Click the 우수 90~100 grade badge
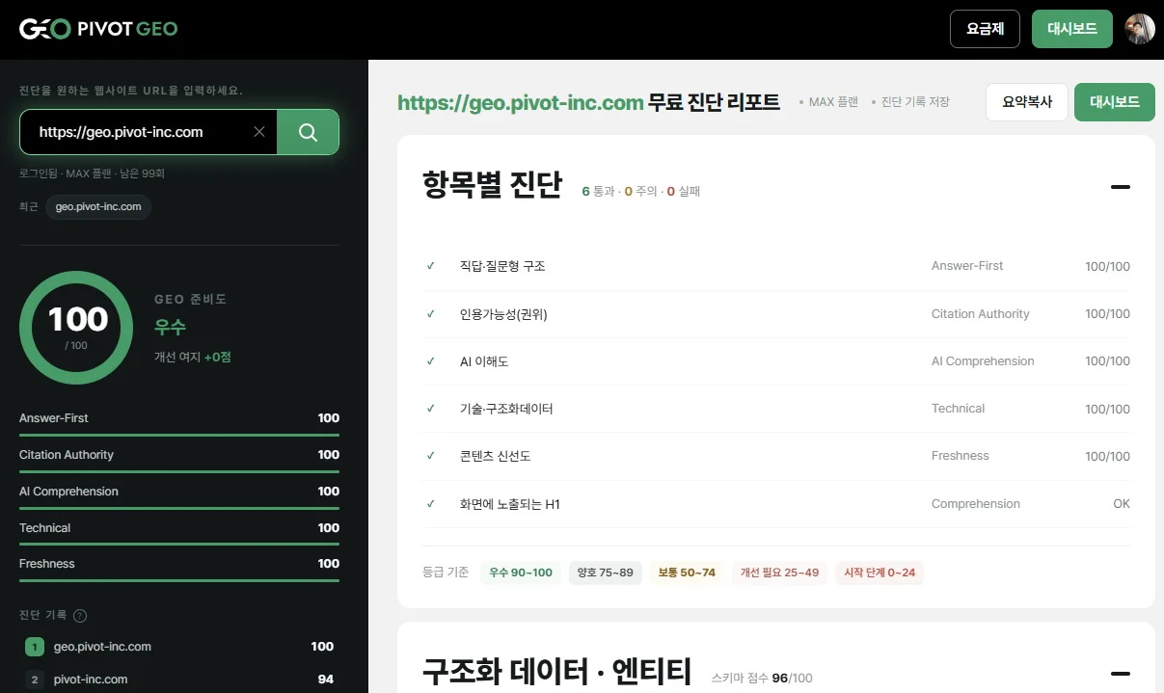This screenshot has height=693, width=1164. 521,573
